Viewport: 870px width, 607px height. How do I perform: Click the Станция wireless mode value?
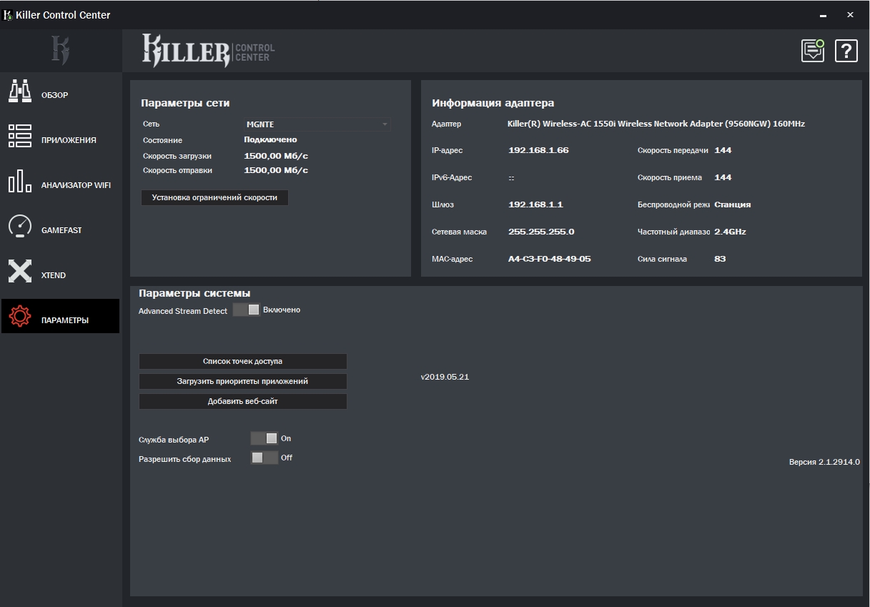click(732, 204)
